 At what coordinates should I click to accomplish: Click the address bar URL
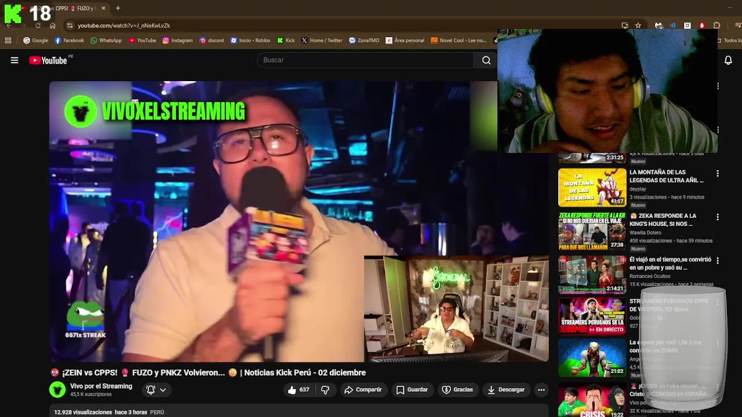point(124,25)
